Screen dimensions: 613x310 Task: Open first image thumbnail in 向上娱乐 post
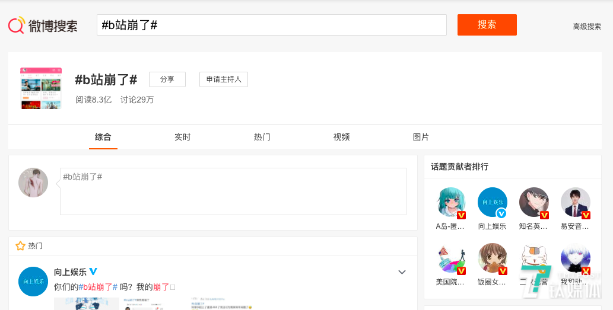pos(87,303)
